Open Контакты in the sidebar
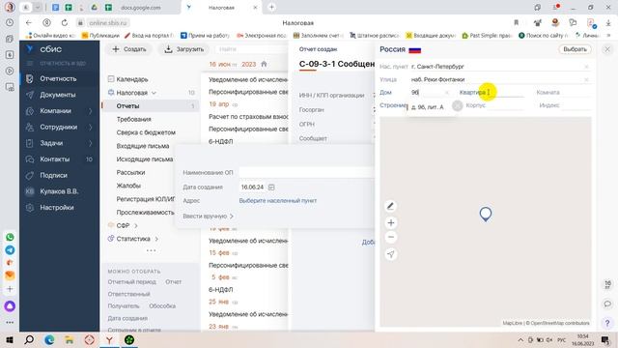This screenshot has height=348, width=618. pyautogui.click(x=54, y=159)
